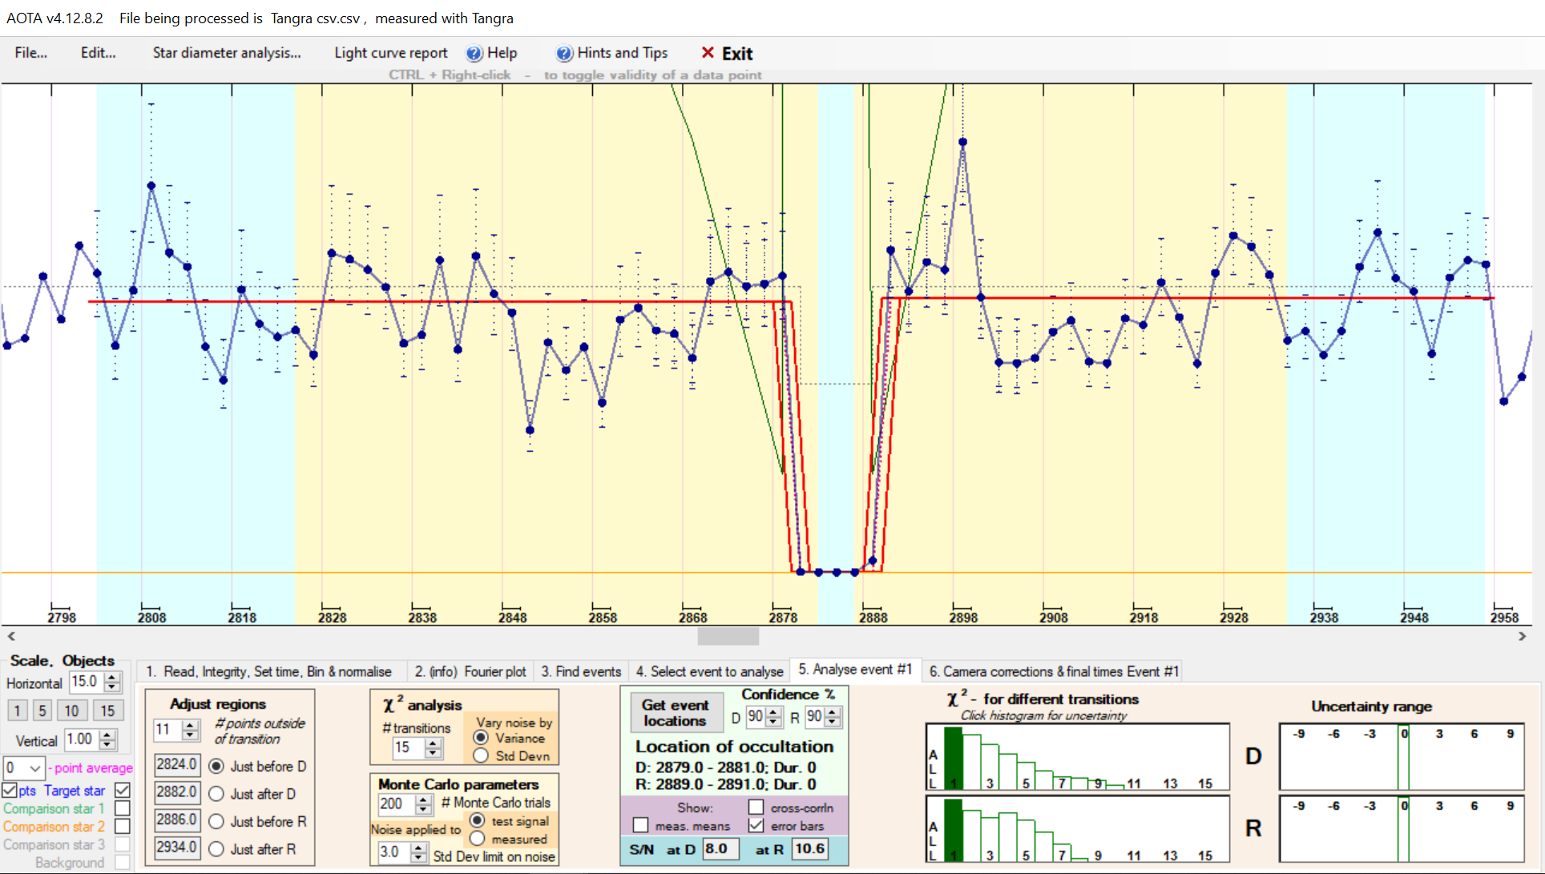Click S/N at R value 10.6
The image size is (1545, 874).
811,849
